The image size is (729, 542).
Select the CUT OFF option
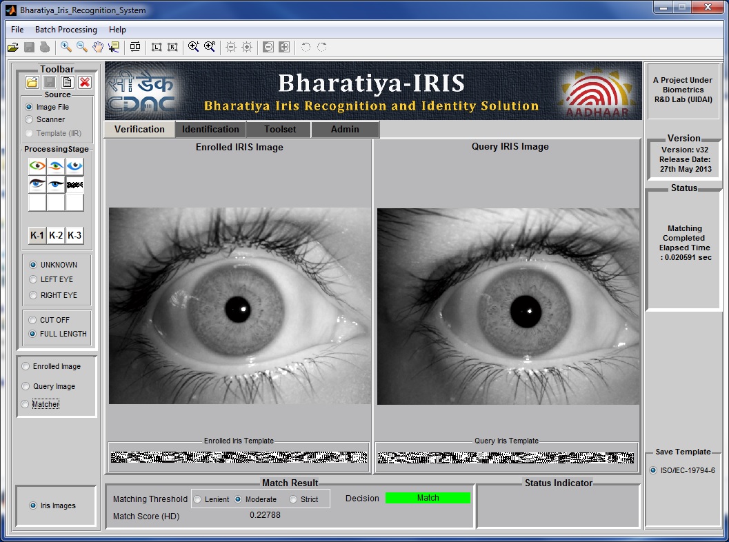point(33,320)
